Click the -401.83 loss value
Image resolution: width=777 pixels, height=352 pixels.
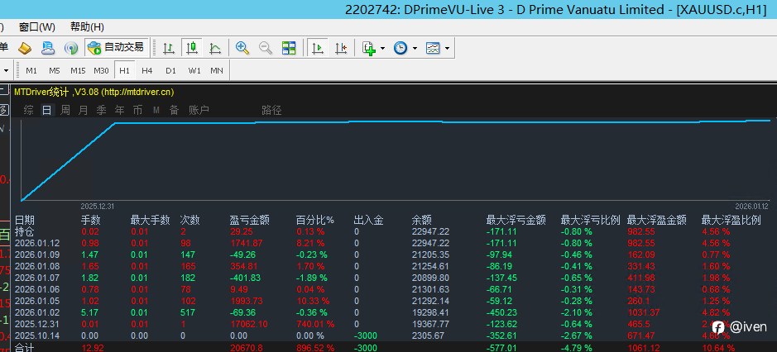tap(245, 278)
